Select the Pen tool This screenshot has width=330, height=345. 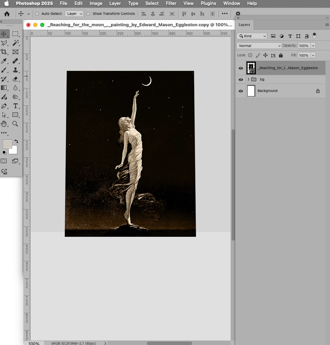pyautogui.click(x=4, y=106)
